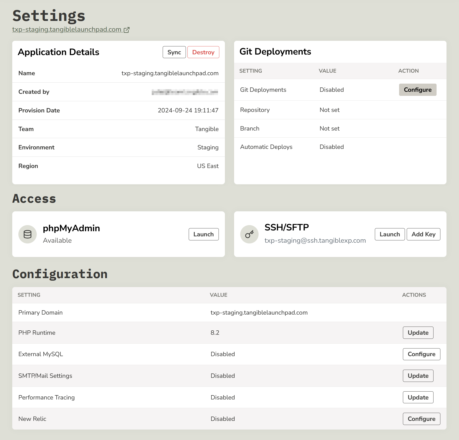
Task: Open the txp-staging.tangiblelaunchpad.com link under Settings
Action: 67,30
